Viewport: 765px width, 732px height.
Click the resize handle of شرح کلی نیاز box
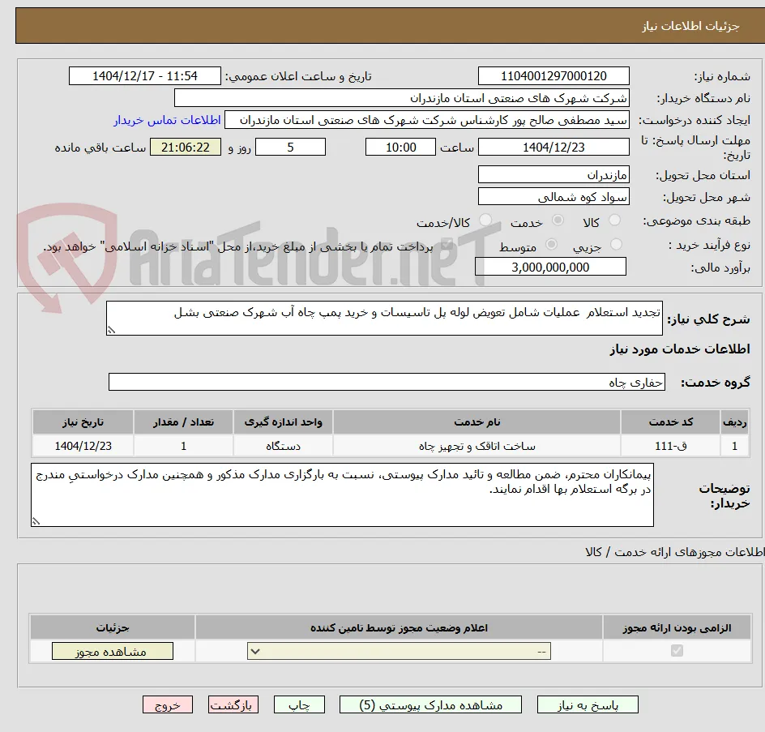pyautogui.click(x=111, y=331)
